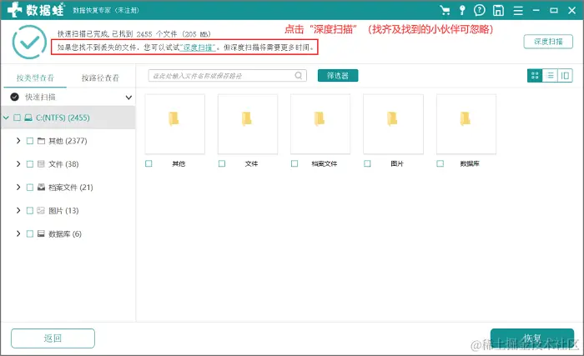584x356 pixels.
Task: Switch to grid thumbnail view
Action: pos(535,76)
